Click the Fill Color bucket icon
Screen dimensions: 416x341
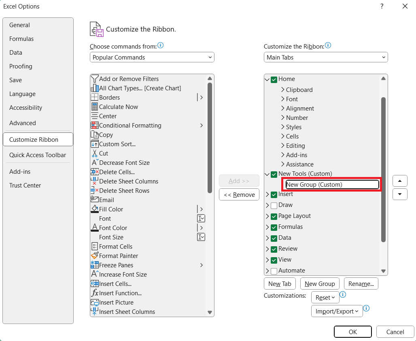[x=94, y=209]
